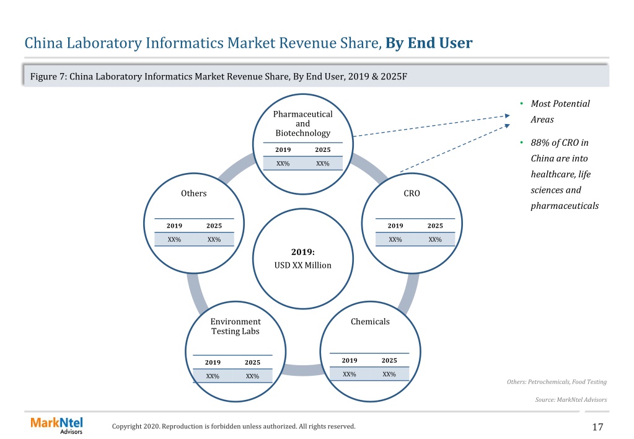
Task: Select 2019 XX% value under Chemicals
Action: (350, 375)
